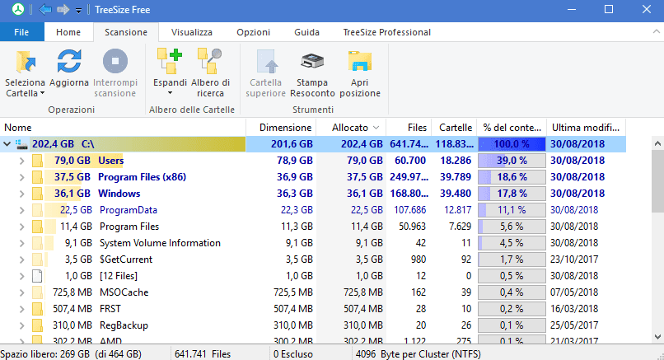The image size is (664, 360).
Task: Click the Apri posizione folder icon
Action: click(359, 63)
